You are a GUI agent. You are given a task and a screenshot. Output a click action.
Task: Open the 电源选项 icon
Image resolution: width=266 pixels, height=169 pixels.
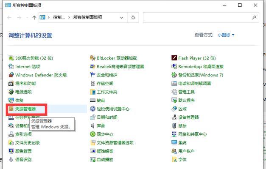point(11,92)
